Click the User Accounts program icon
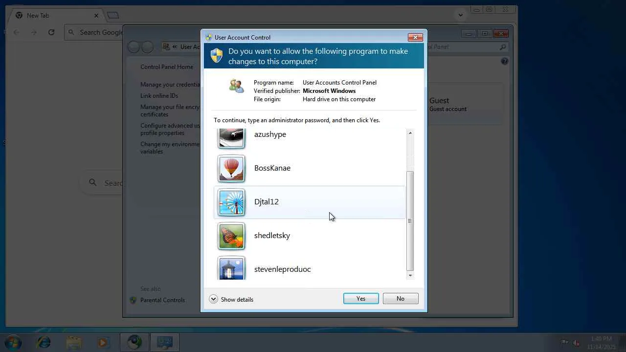This screenshot has height=352, width=626. click(237, 86)
